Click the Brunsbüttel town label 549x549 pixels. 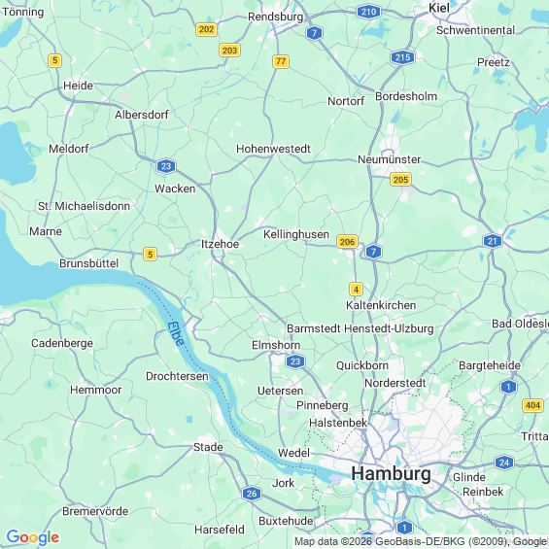pyautogui.click(x=89, y=263)
